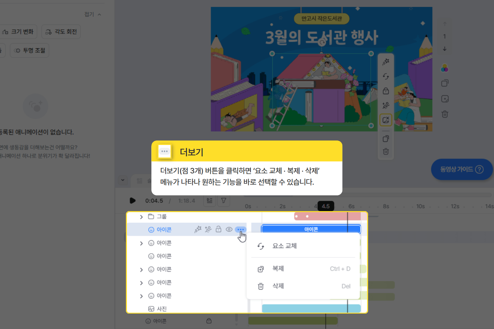Click the add page icon right of the canvas
494x329 pixels.
point(445,99)
